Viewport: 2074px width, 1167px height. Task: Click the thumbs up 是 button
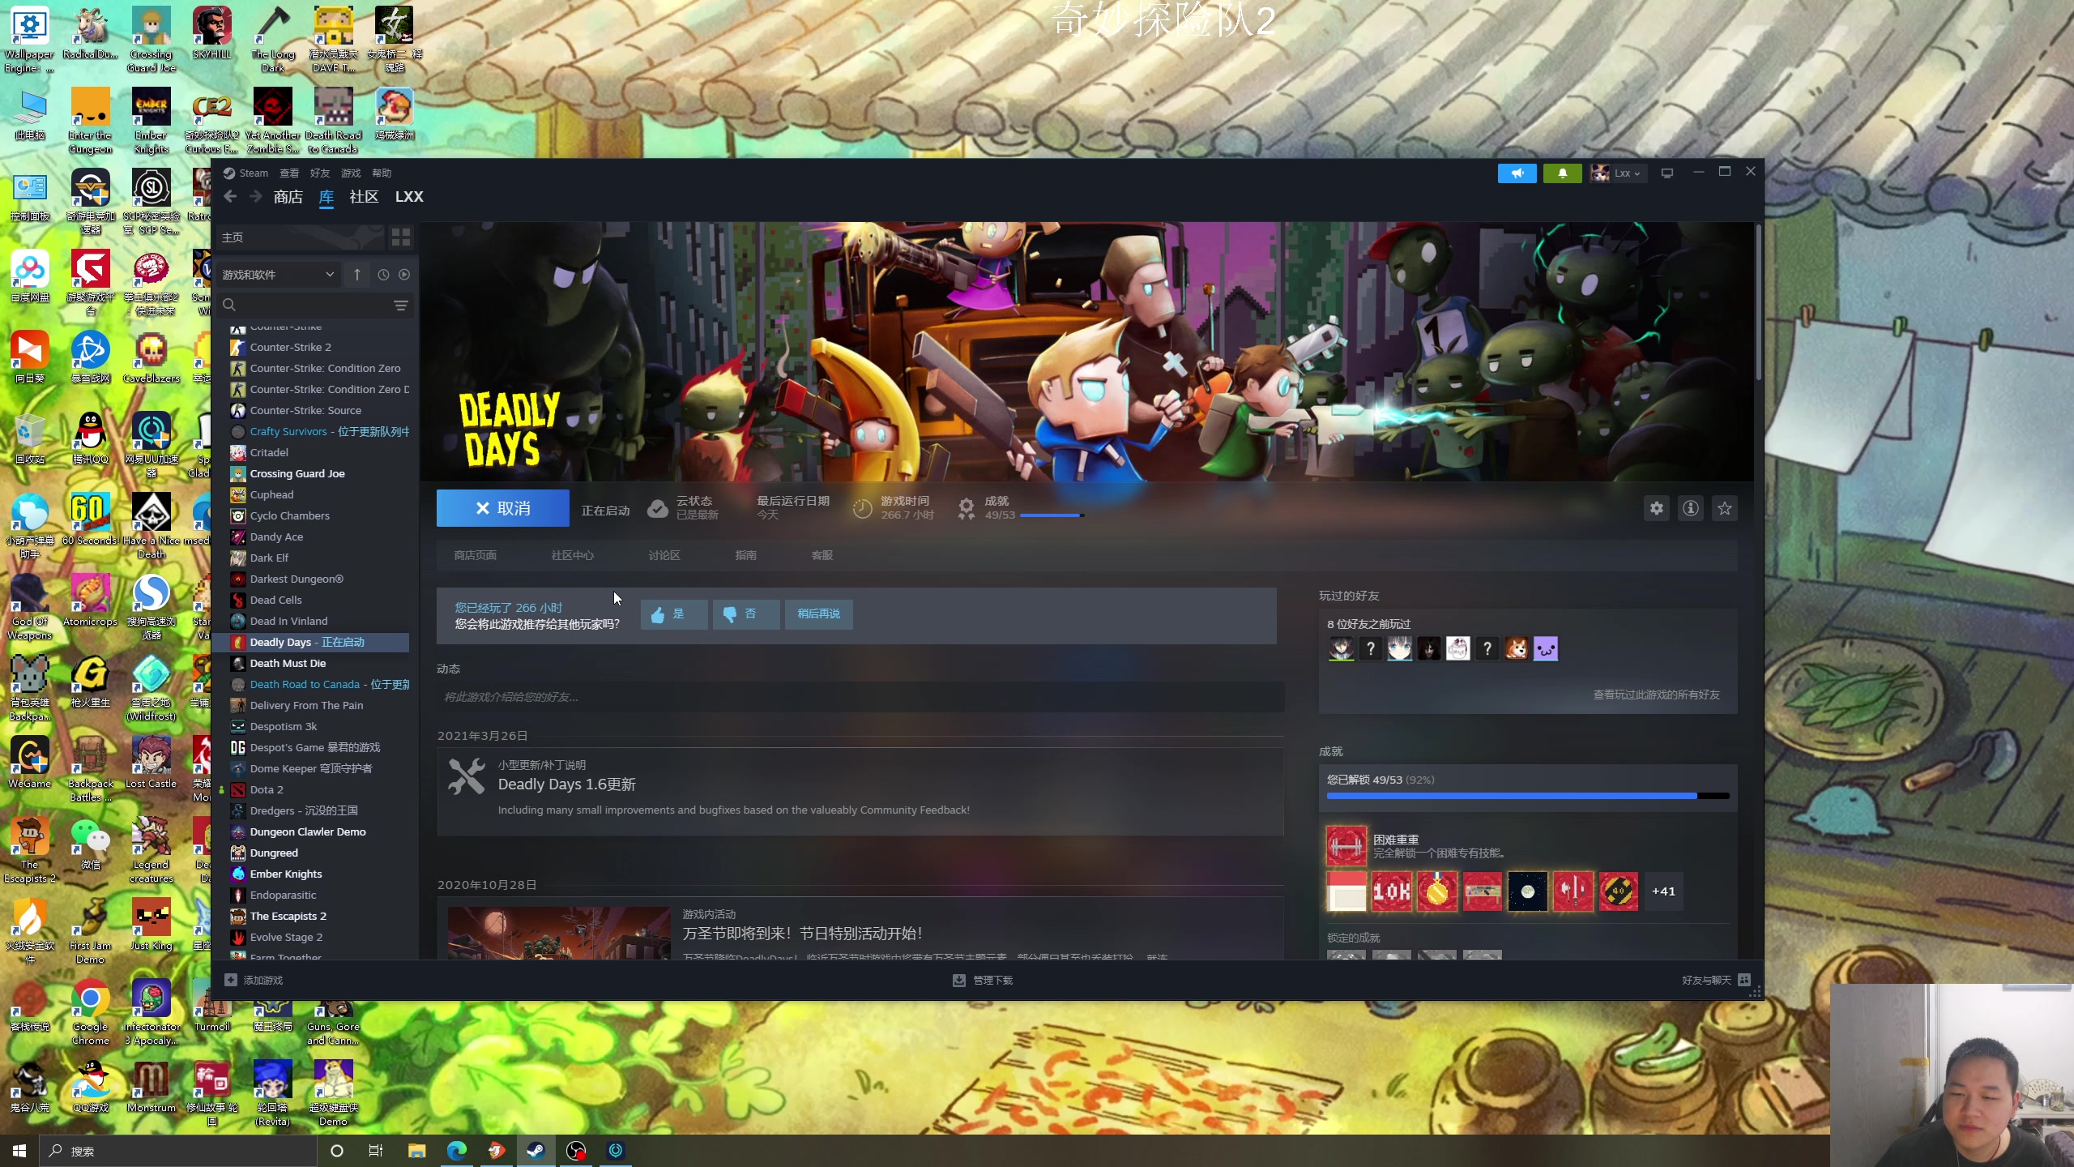pyautogui.click(x=673, y=614)
